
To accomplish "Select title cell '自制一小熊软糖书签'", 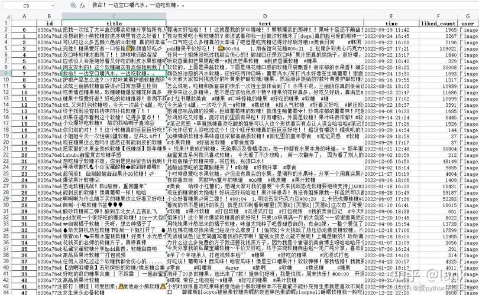I will coord(114,205).
